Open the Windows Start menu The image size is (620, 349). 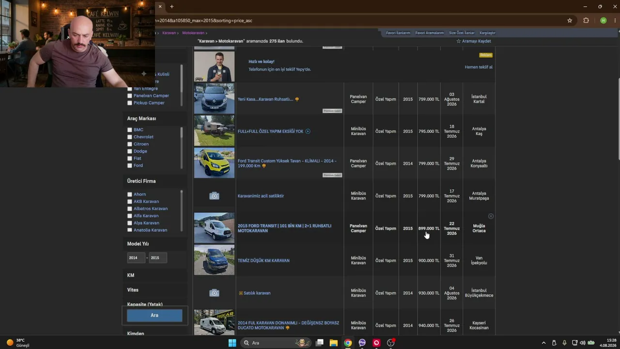(232, 343)
